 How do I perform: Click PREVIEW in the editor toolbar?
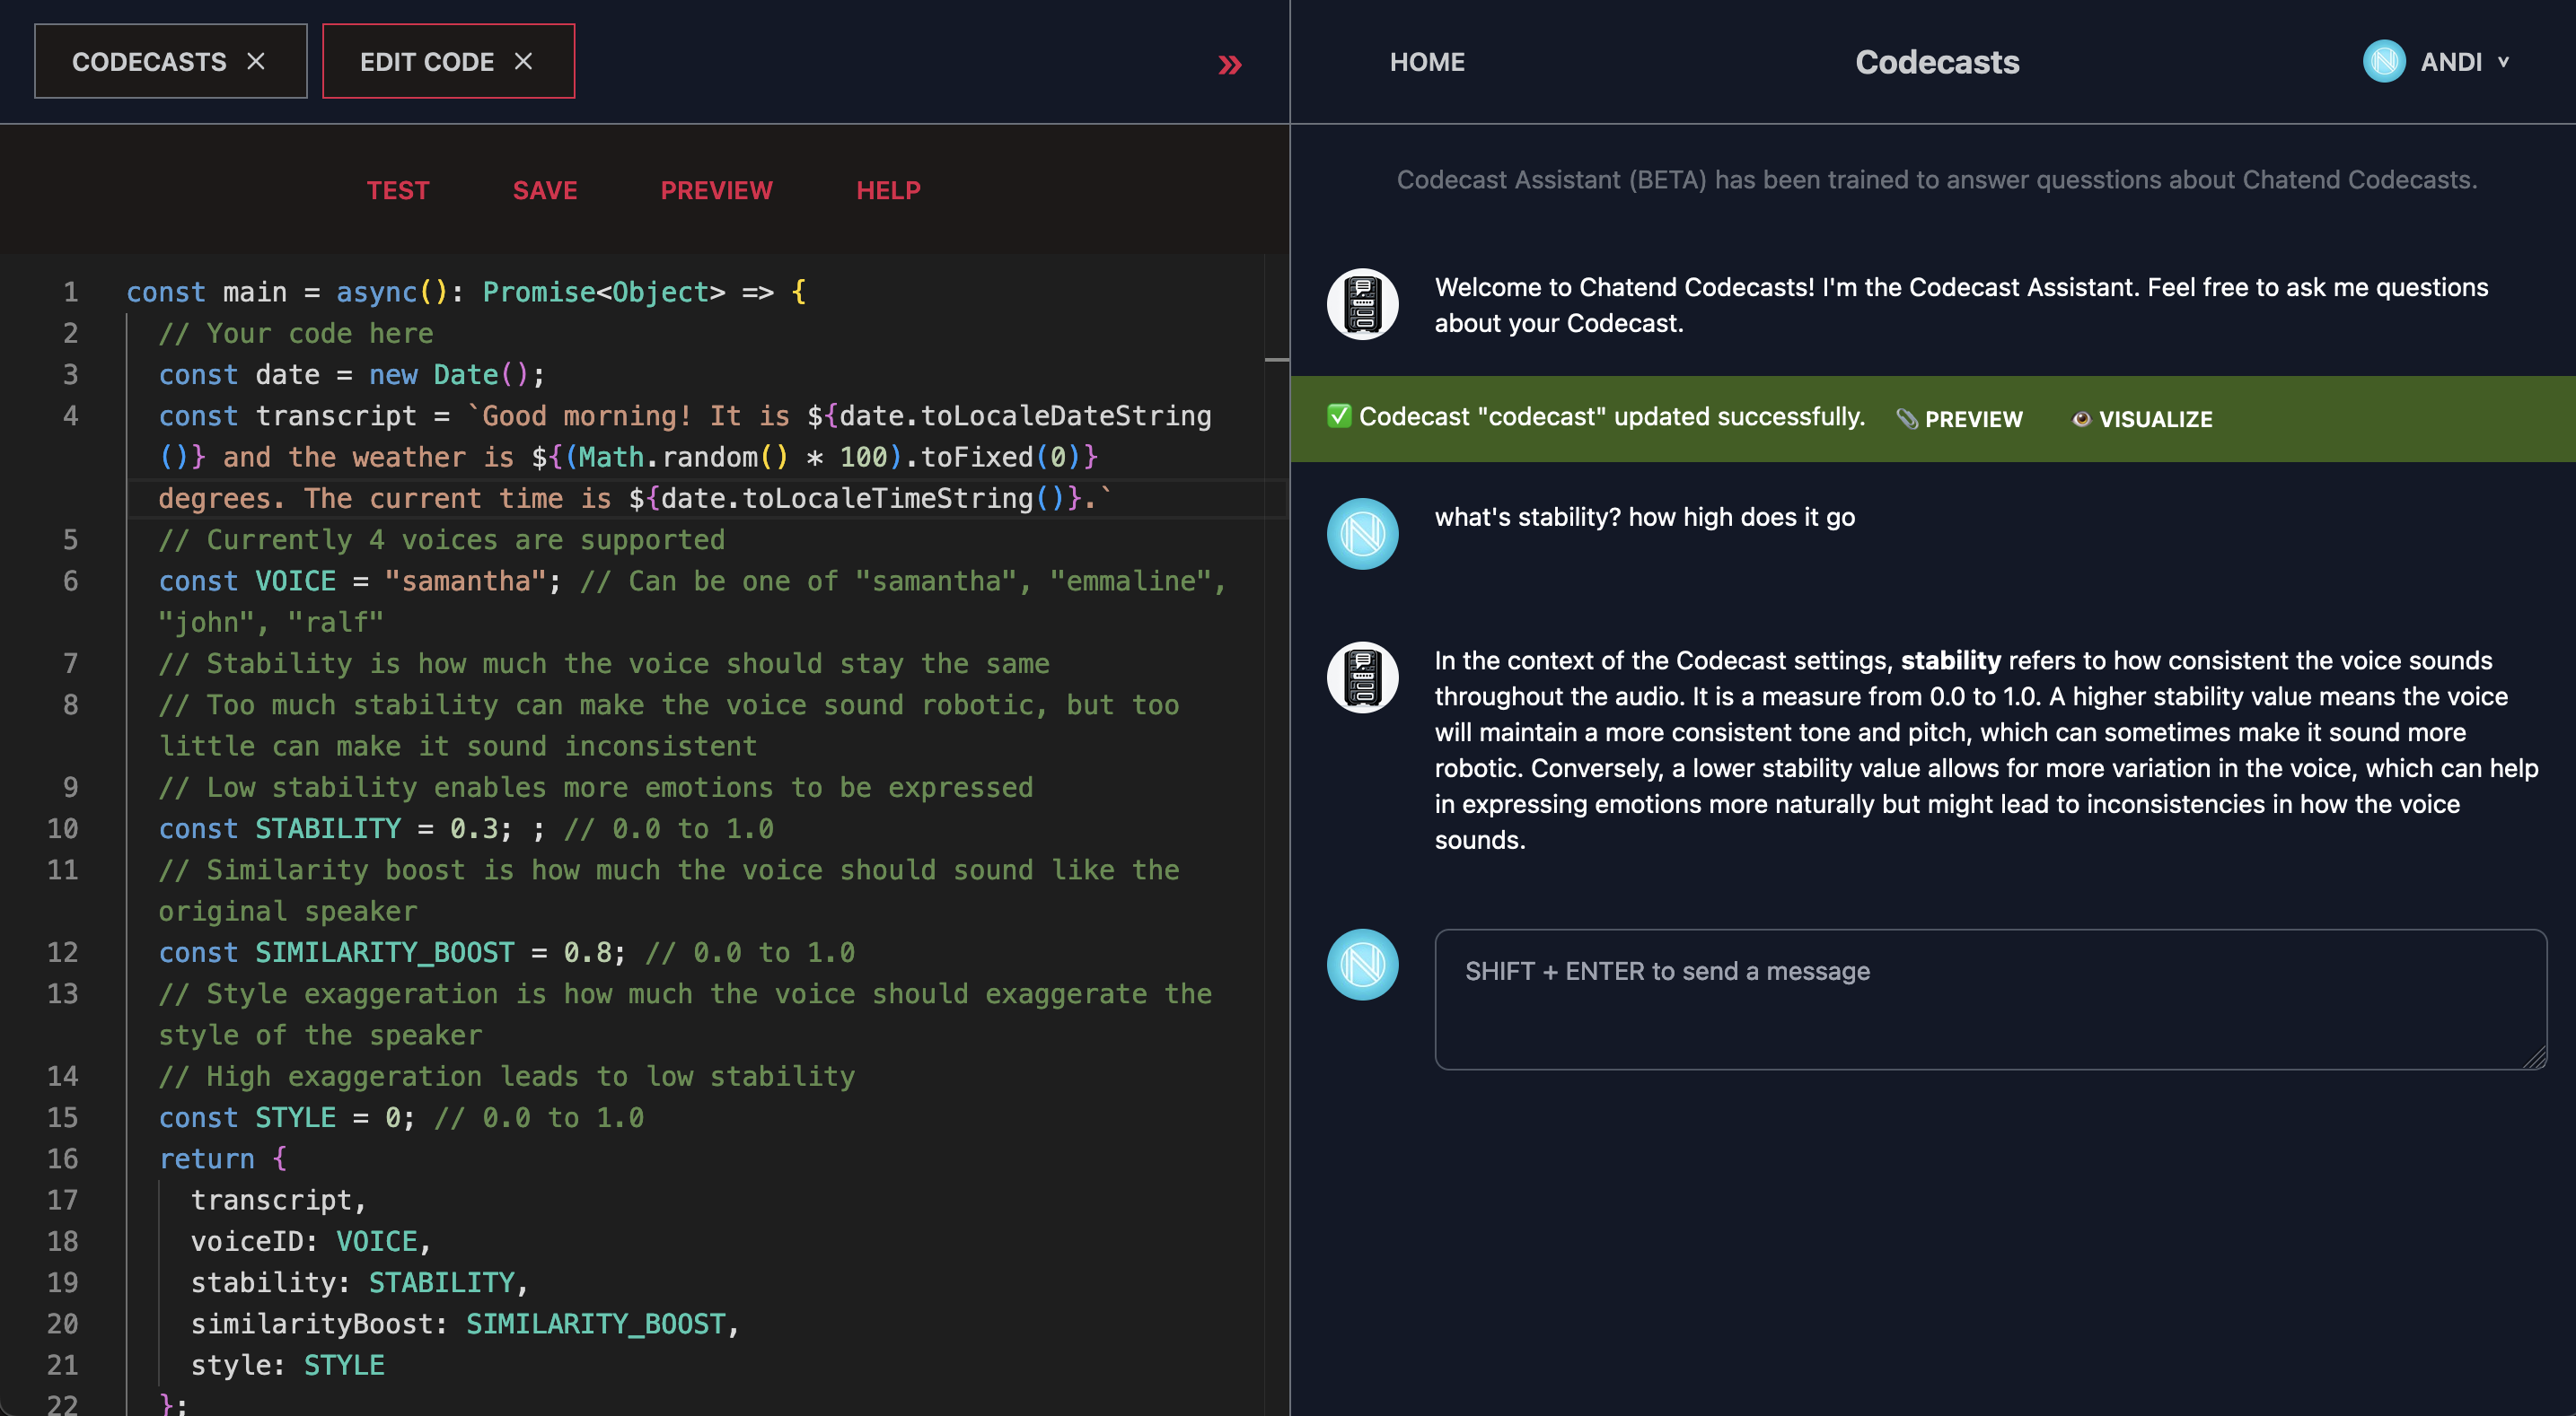[x=716, y=190]
